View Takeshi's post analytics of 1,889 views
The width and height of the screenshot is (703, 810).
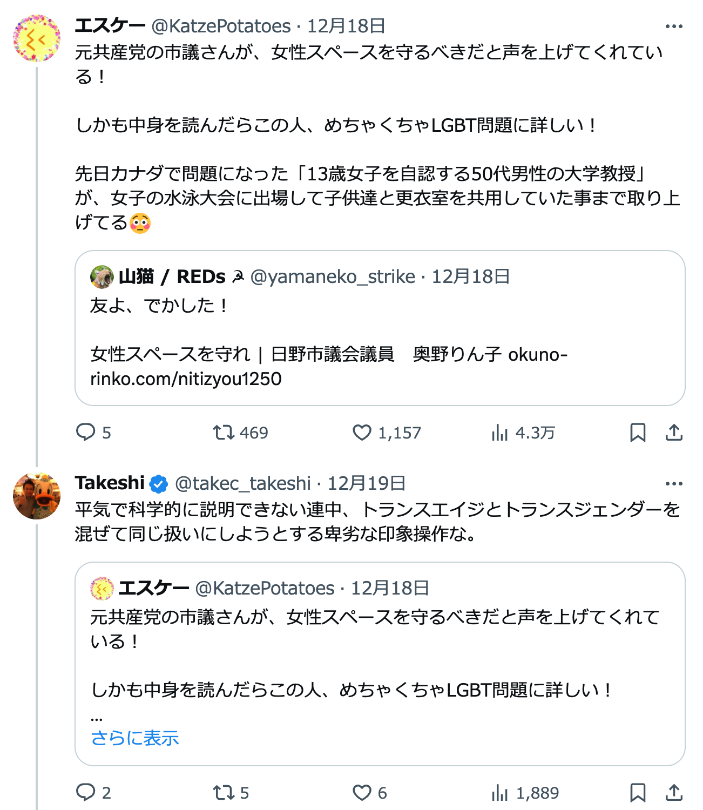pyautogui.click(x=500, y=793)
